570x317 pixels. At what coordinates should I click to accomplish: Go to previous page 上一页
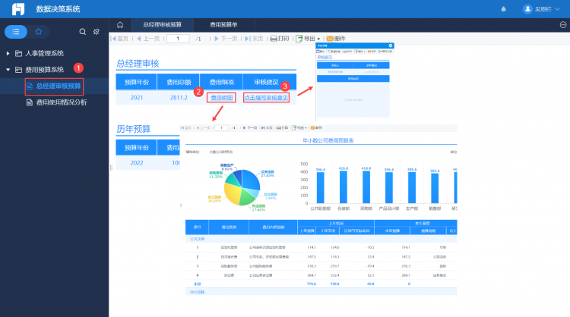[148, 39]
